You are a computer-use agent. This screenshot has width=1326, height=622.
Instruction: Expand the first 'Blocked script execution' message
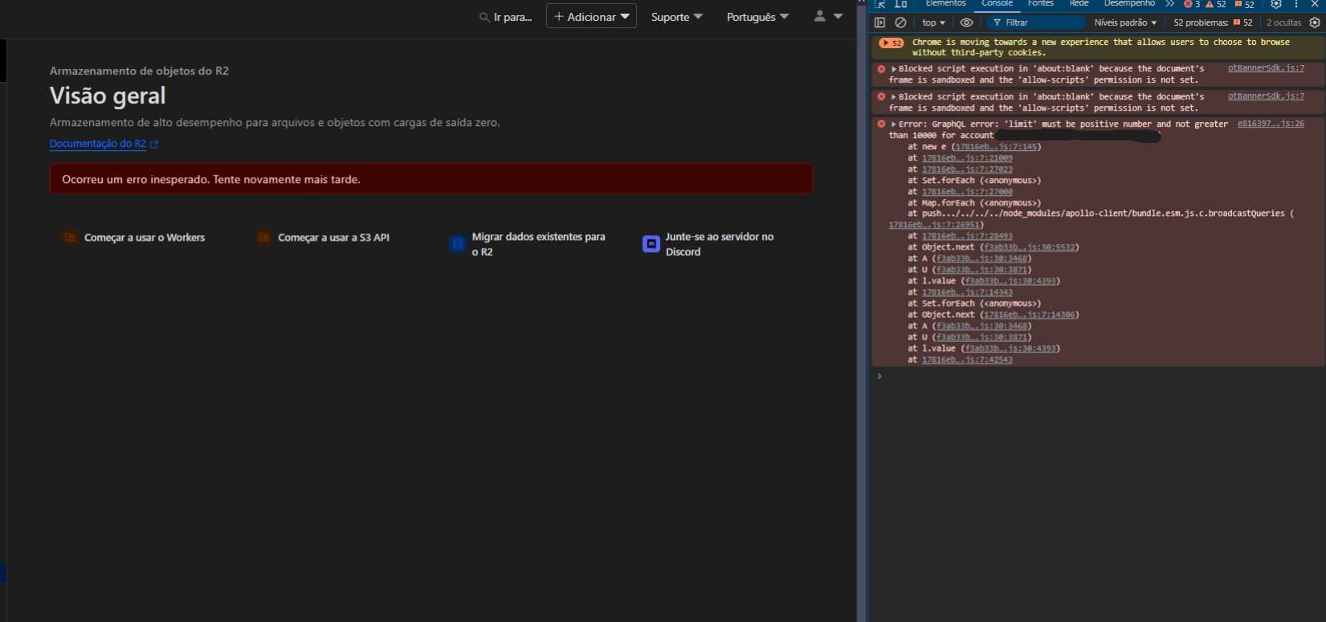point(894,69)
